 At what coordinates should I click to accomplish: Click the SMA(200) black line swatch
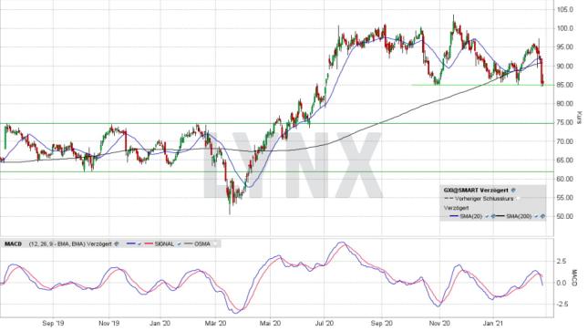coord(500,216)
